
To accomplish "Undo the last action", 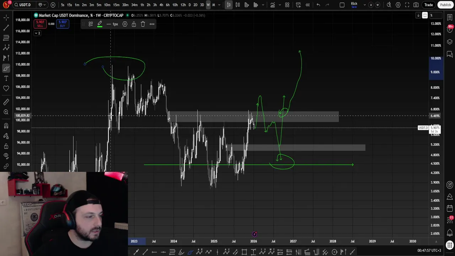I will pyautogui.click(x=318, y=5).
